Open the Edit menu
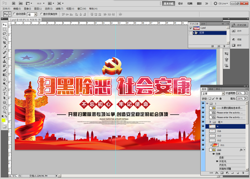This screenshot has width=250, height=179. (17, 9)
